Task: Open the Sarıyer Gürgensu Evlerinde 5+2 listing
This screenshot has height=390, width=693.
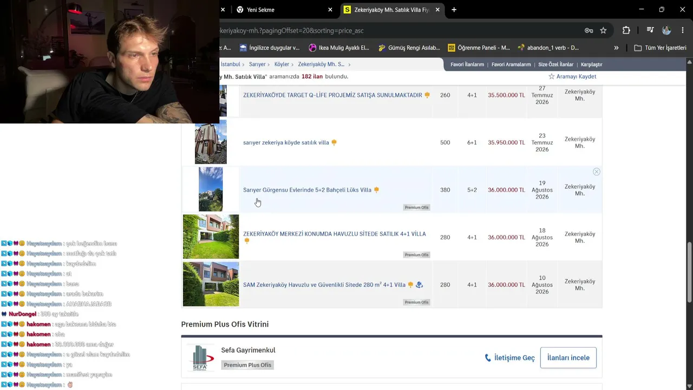Action: [307, 190]
